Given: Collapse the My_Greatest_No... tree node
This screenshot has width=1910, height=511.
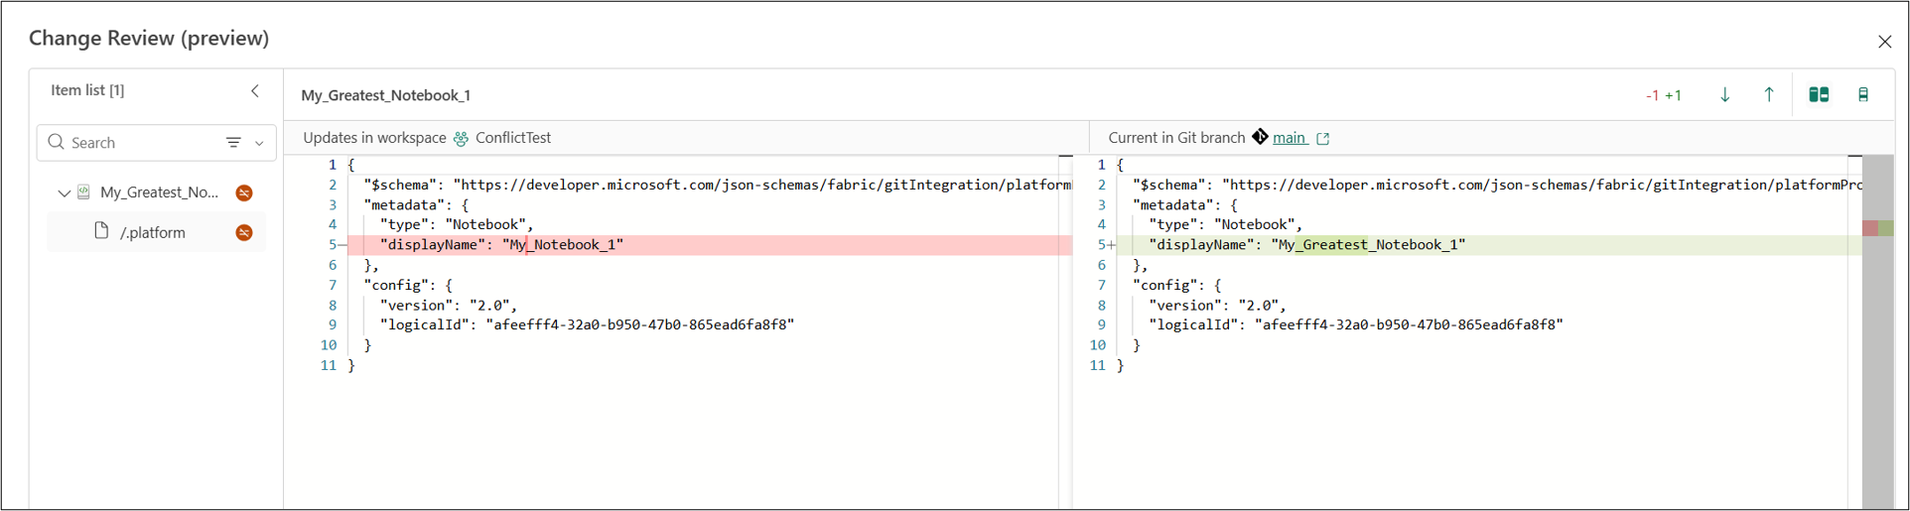Looking at the screenshot, I should [x=64, y=192].
